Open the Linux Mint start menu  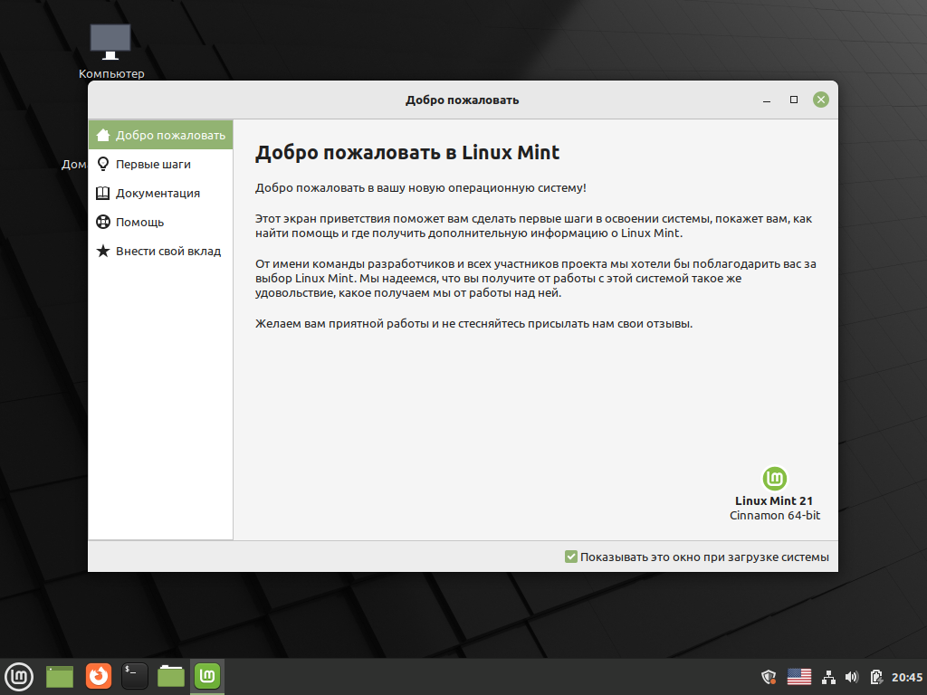[x=19, y=677]
